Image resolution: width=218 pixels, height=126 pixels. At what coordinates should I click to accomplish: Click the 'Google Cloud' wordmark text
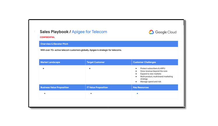[166, 32]
